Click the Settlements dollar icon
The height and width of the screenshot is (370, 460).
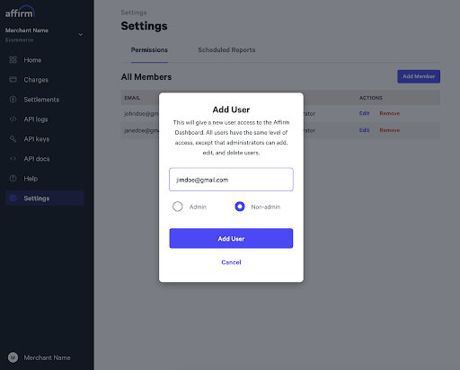click(x=13, y=100)
